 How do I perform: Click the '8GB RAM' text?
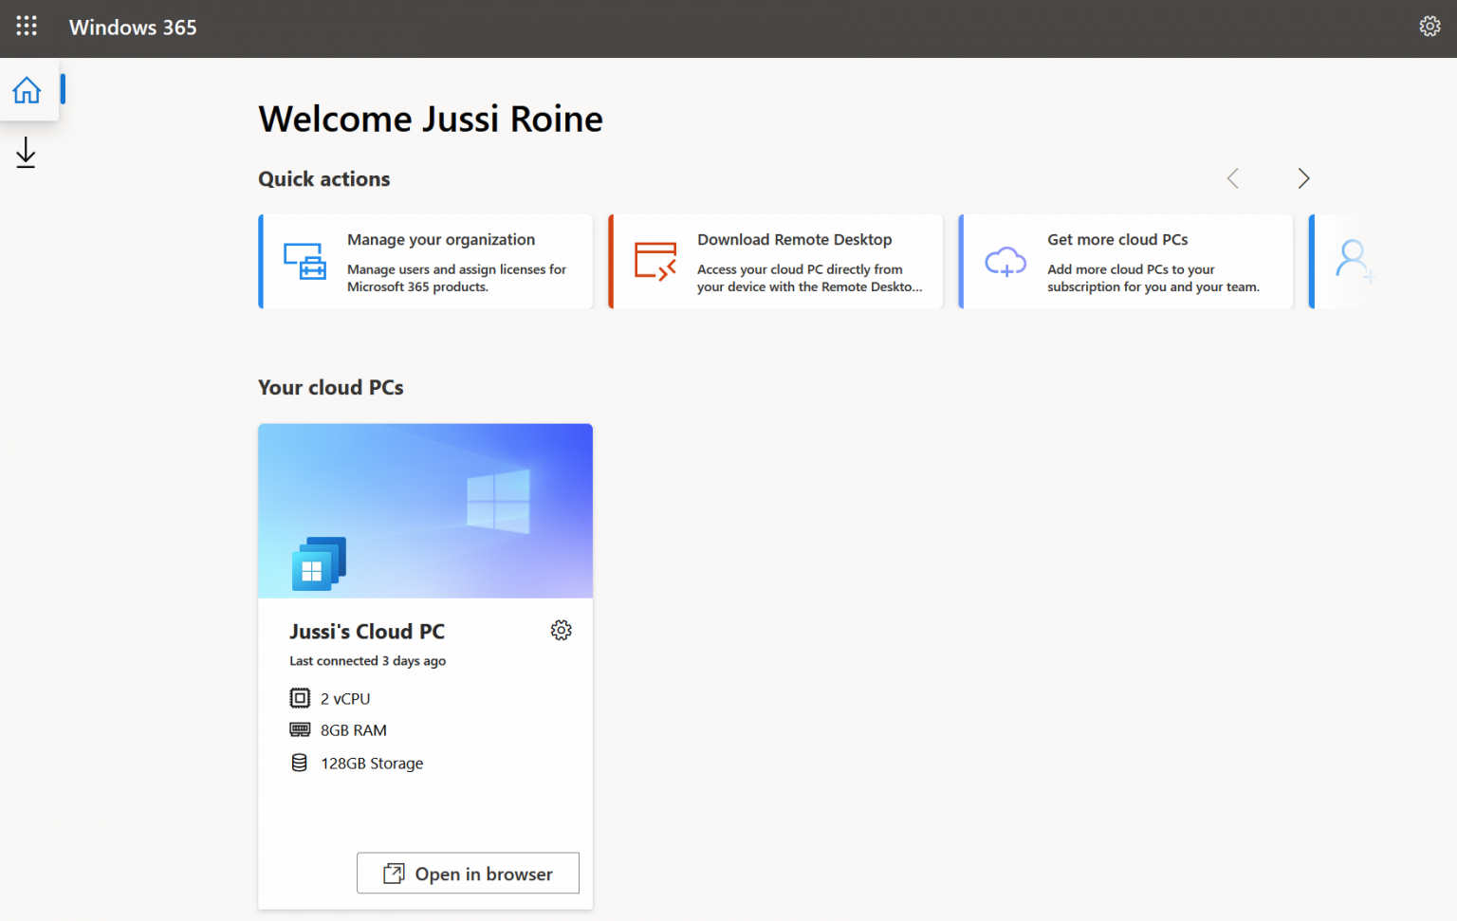(x=354, y=730)
